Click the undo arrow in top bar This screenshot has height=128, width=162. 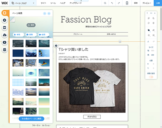coord(112,3)
